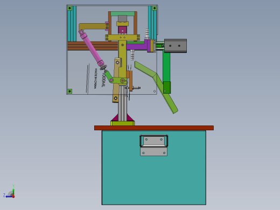280x210 pixels.
Task: Click the yellow base block on tabletop
Action: coord(123,123)
